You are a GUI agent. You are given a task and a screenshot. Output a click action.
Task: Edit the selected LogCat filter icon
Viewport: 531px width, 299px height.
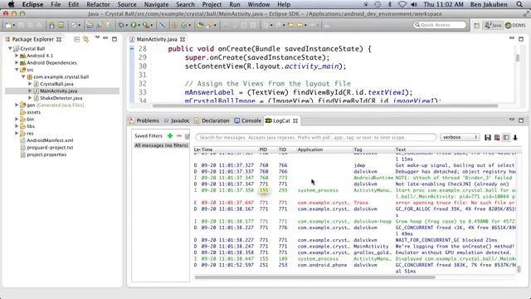(188, 136)
